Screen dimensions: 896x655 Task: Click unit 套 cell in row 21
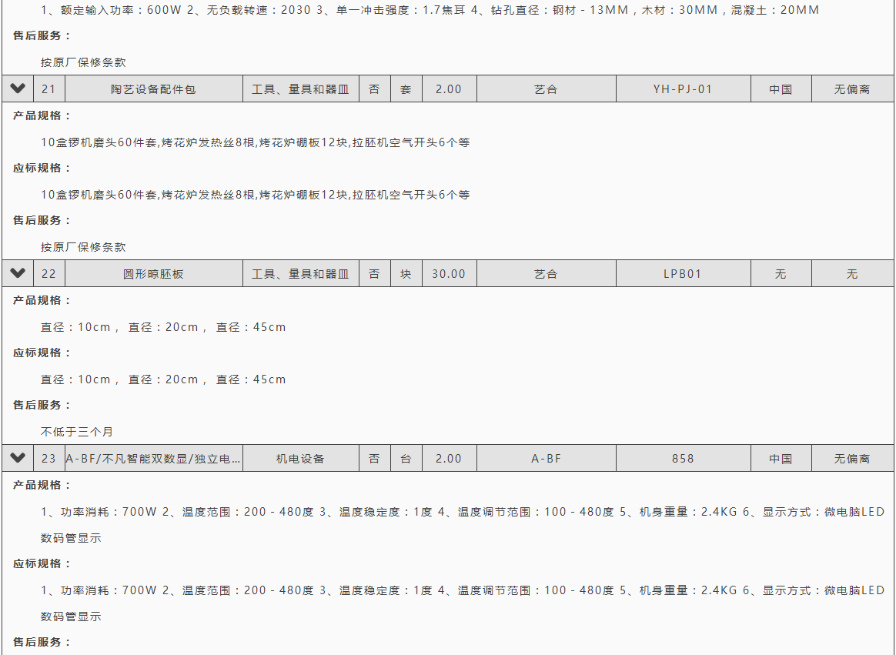click(x=406, y=89)
